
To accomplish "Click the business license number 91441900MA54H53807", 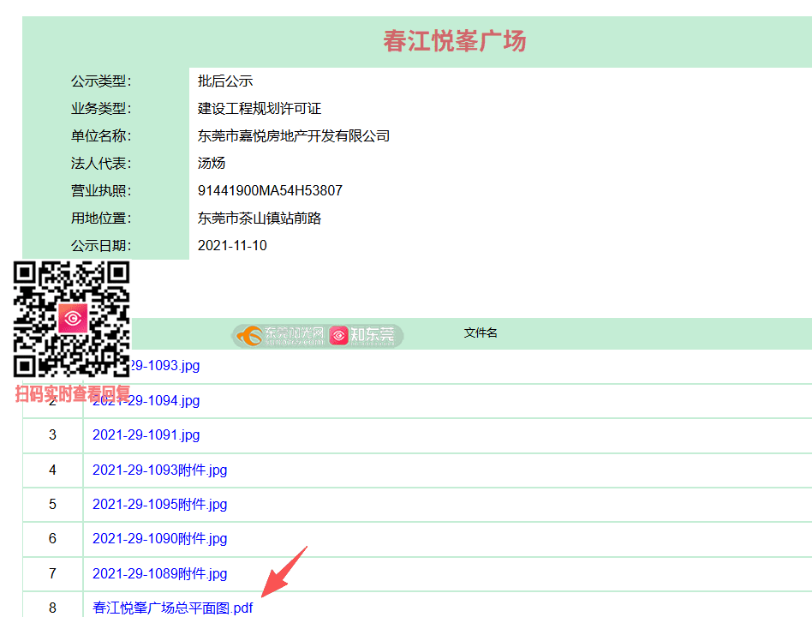I will (x=270, y=190).
